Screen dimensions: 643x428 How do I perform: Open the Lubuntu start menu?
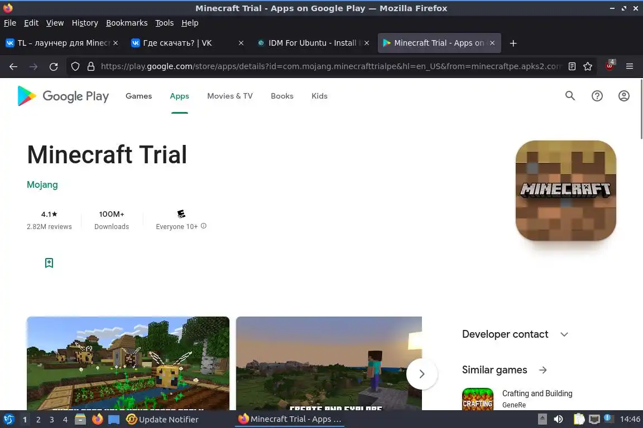[x=9, y=420]
